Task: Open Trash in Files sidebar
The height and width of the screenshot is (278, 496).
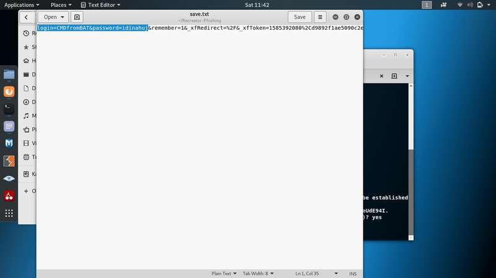Action: click(29, 157)
